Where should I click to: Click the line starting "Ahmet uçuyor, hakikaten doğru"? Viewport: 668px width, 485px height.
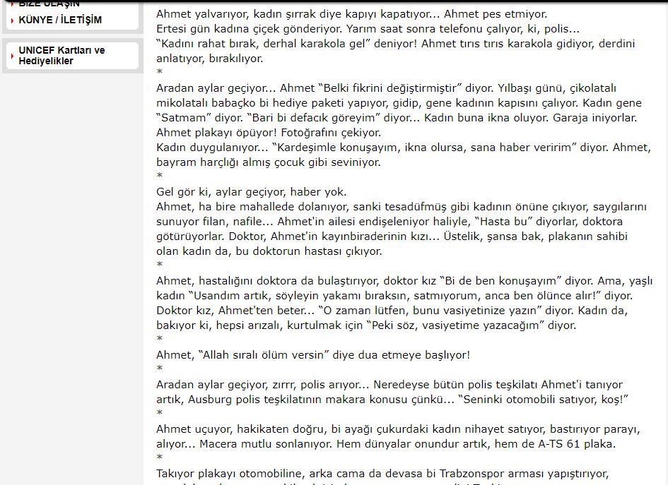pos(398,429)
